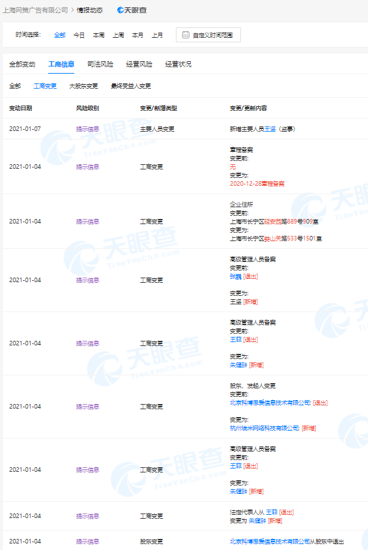This screenshot has height=550, width=368.
Task: Select the 全部 time filter
Action: point(59,35)
